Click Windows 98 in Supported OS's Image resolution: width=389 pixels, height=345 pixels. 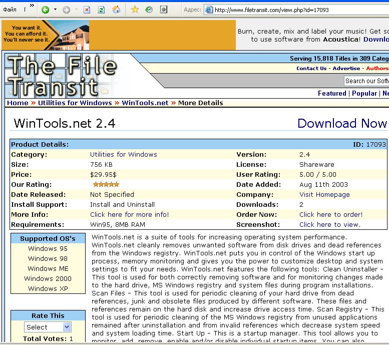point(48,259)
